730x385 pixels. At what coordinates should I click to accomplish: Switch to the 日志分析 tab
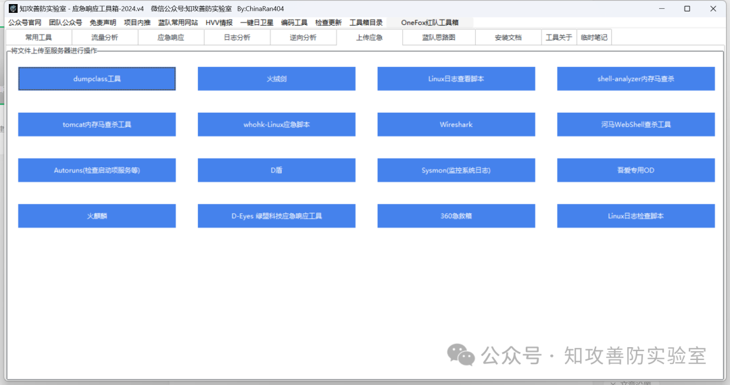coord(237,37)
